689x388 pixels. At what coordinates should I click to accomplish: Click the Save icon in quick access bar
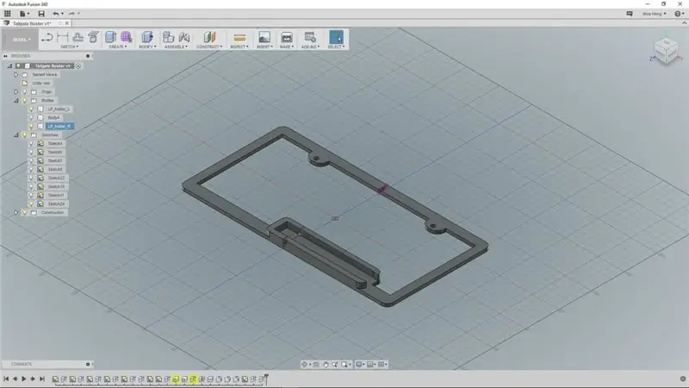[x=41, y=14]
